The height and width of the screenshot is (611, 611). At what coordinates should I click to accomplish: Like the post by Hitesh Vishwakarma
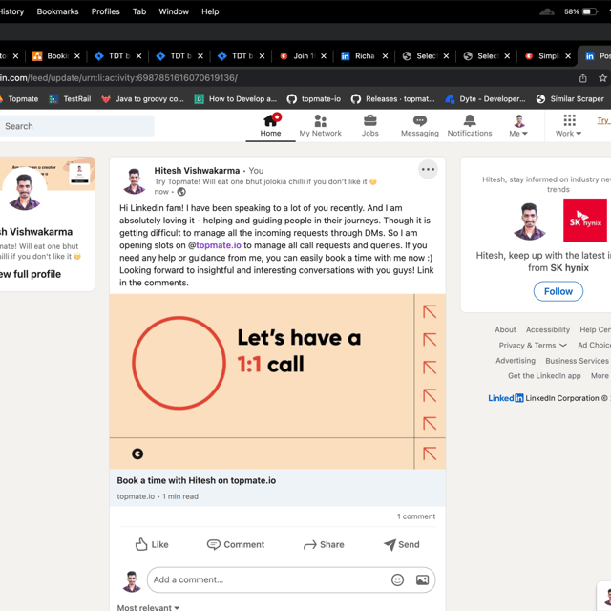click(x=152, y=544)
